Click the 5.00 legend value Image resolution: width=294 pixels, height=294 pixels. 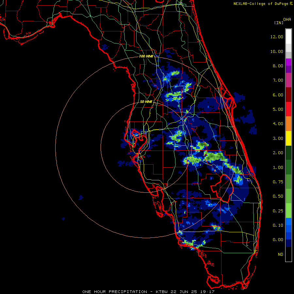click(278, 109)
